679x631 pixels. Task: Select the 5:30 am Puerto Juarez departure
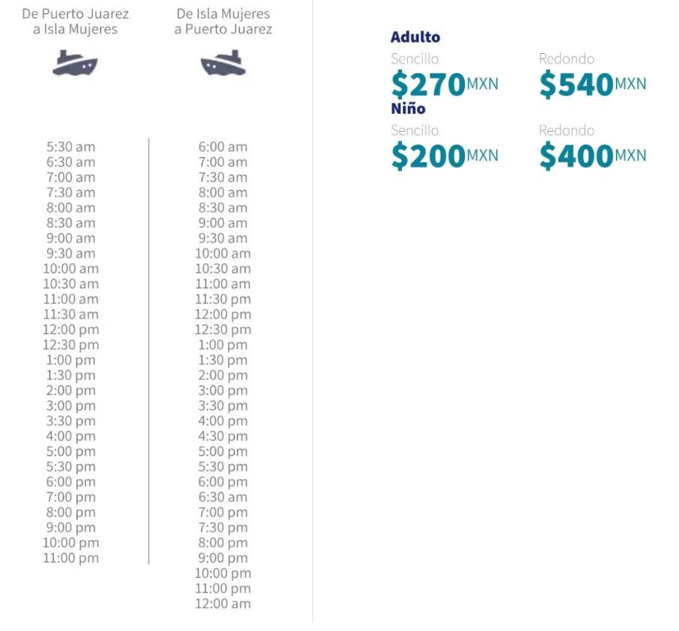[71, 147]
